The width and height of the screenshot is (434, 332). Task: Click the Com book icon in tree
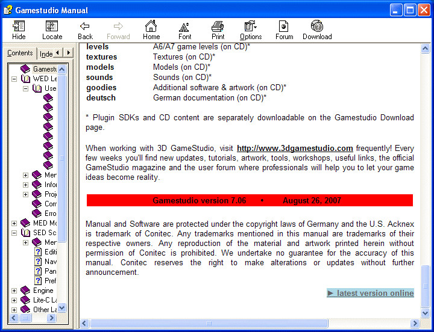(37, 204)
